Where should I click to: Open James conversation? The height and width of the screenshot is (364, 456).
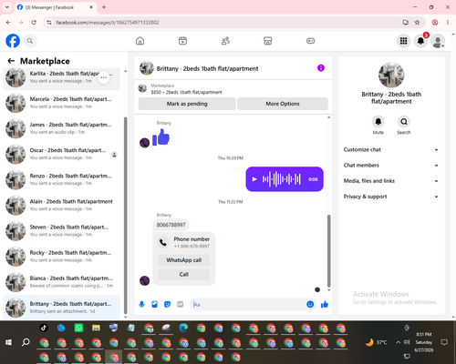pyautogui.click(x=61, y=128)
